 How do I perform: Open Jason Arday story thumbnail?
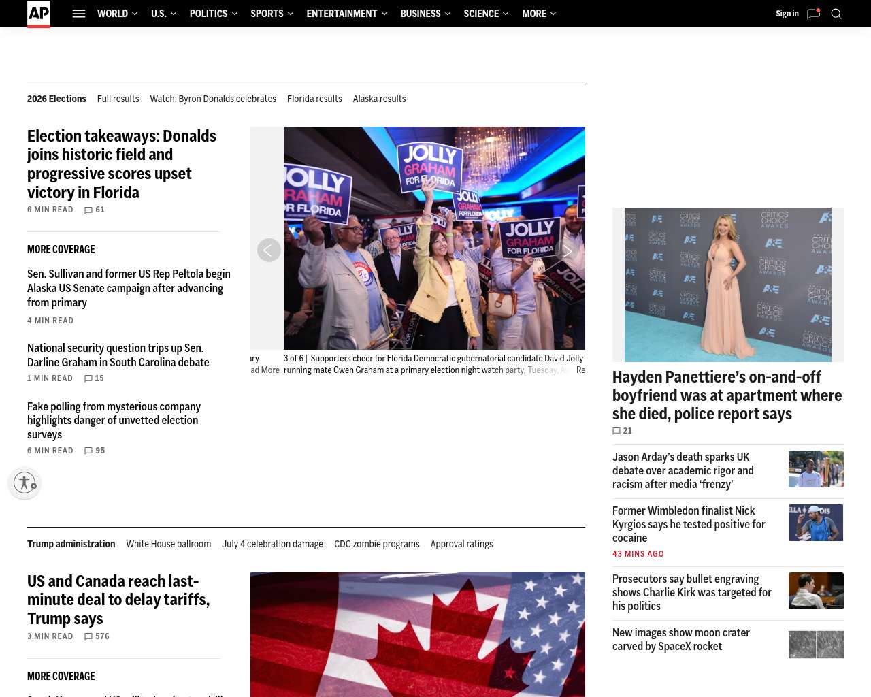[816, 469]
